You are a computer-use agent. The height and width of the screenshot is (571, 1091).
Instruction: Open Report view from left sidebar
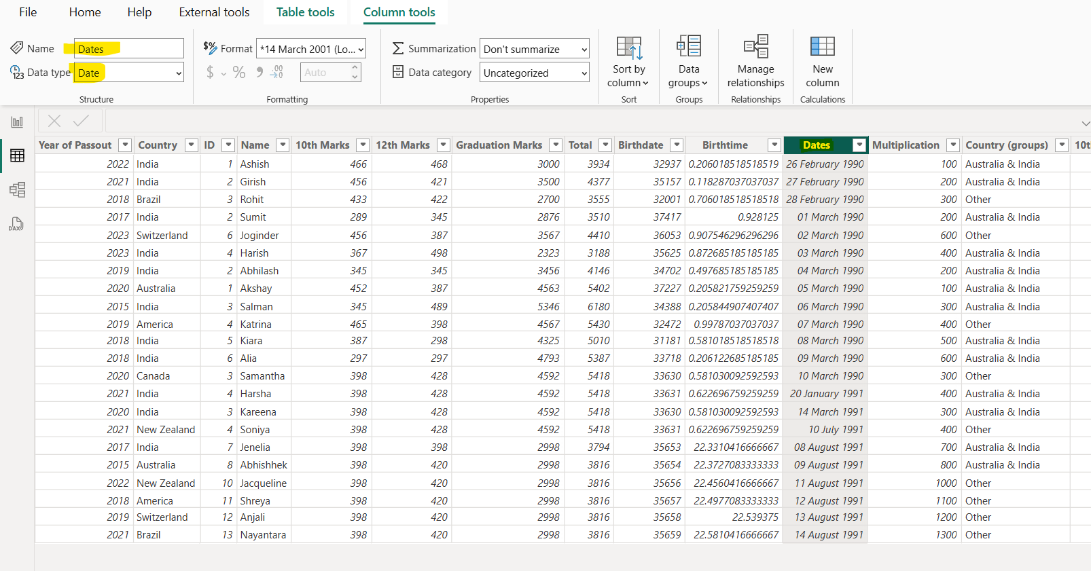tap(17, 122)
